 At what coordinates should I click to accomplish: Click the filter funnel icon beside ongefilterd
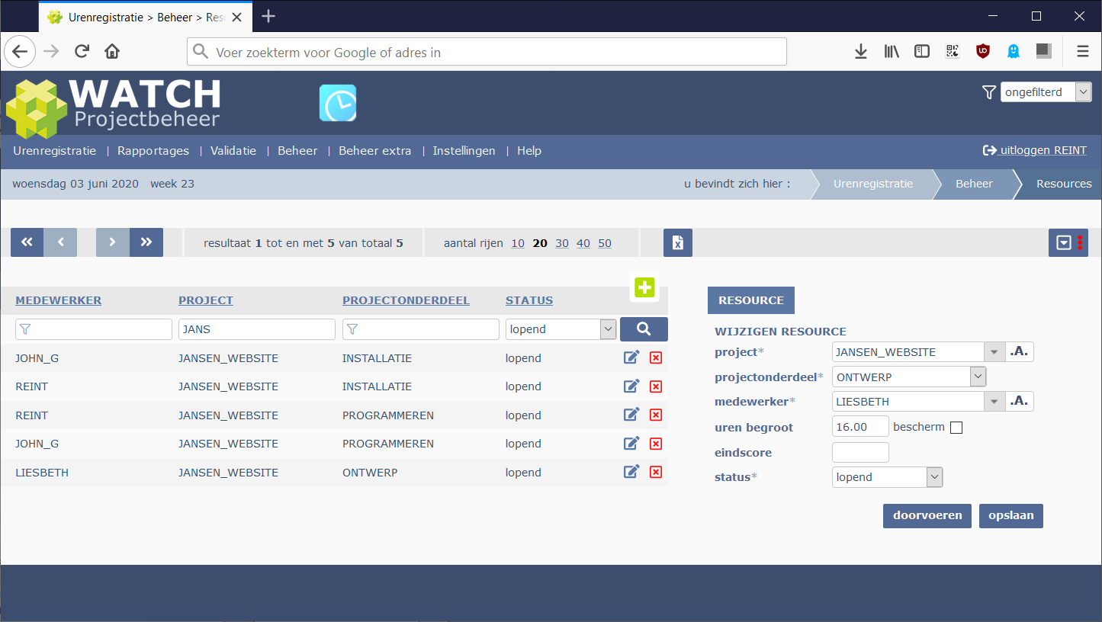(989, 92)
